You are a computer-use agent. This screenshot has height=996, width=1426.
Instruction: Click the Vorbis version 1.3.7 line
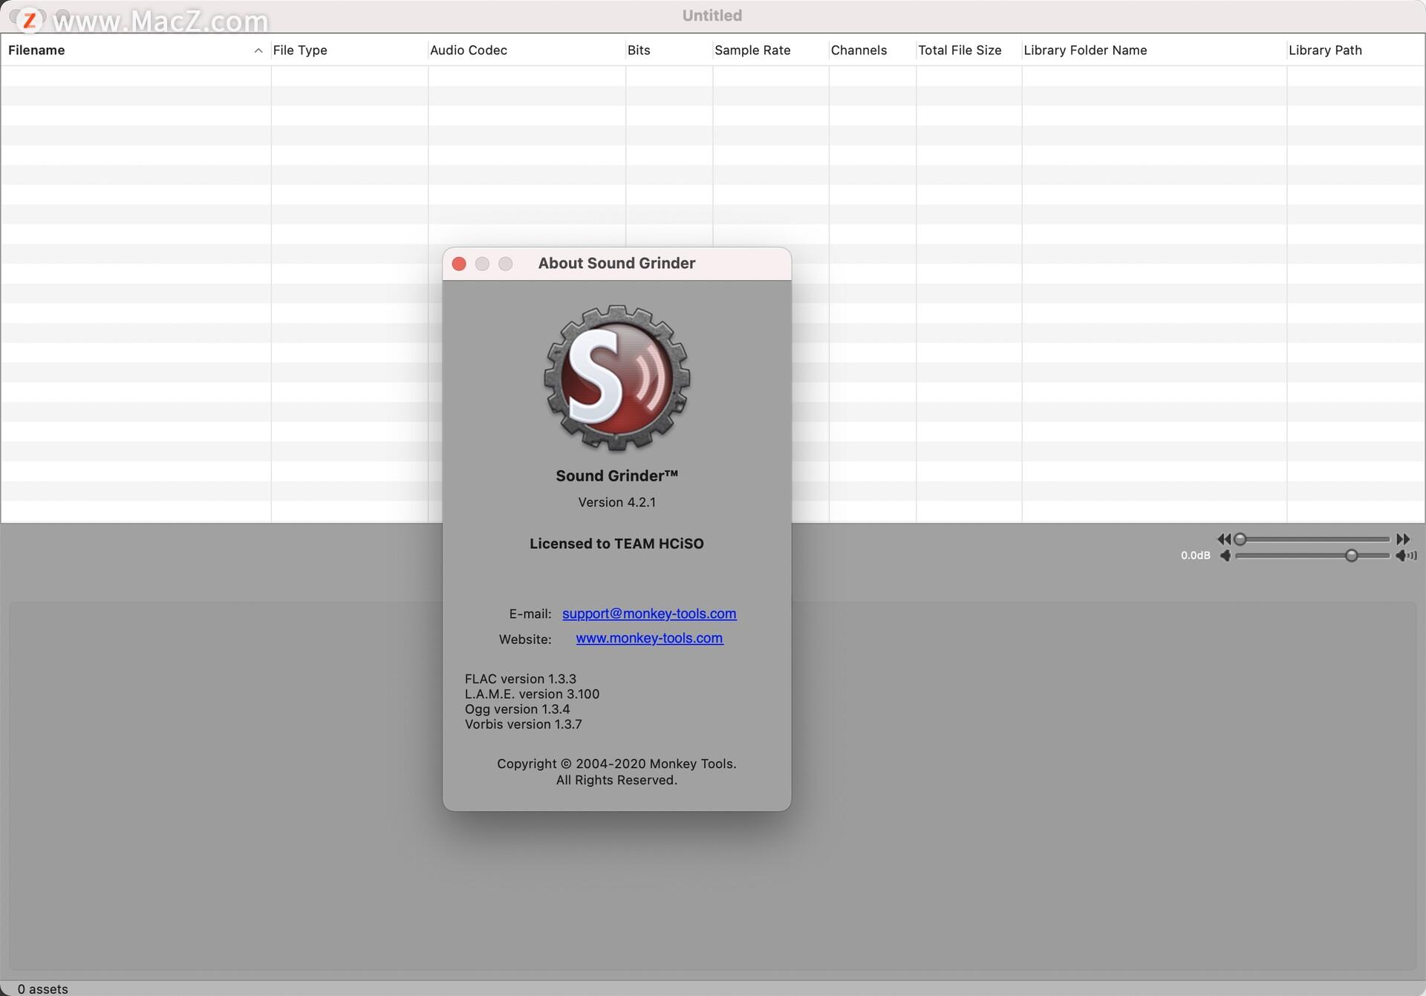(523, 724)
